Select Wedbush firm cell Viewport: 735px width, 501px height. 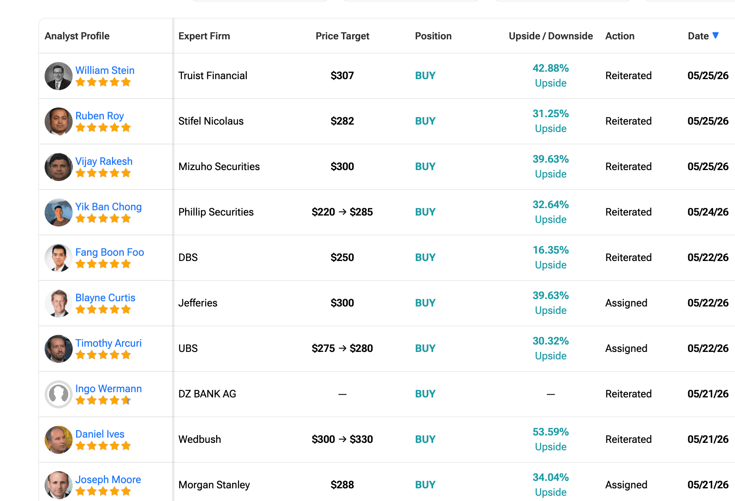point(200,439)
